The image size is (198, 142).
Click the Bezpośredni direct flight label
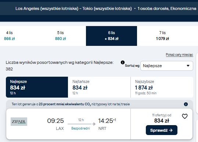[x=80, y=128]
